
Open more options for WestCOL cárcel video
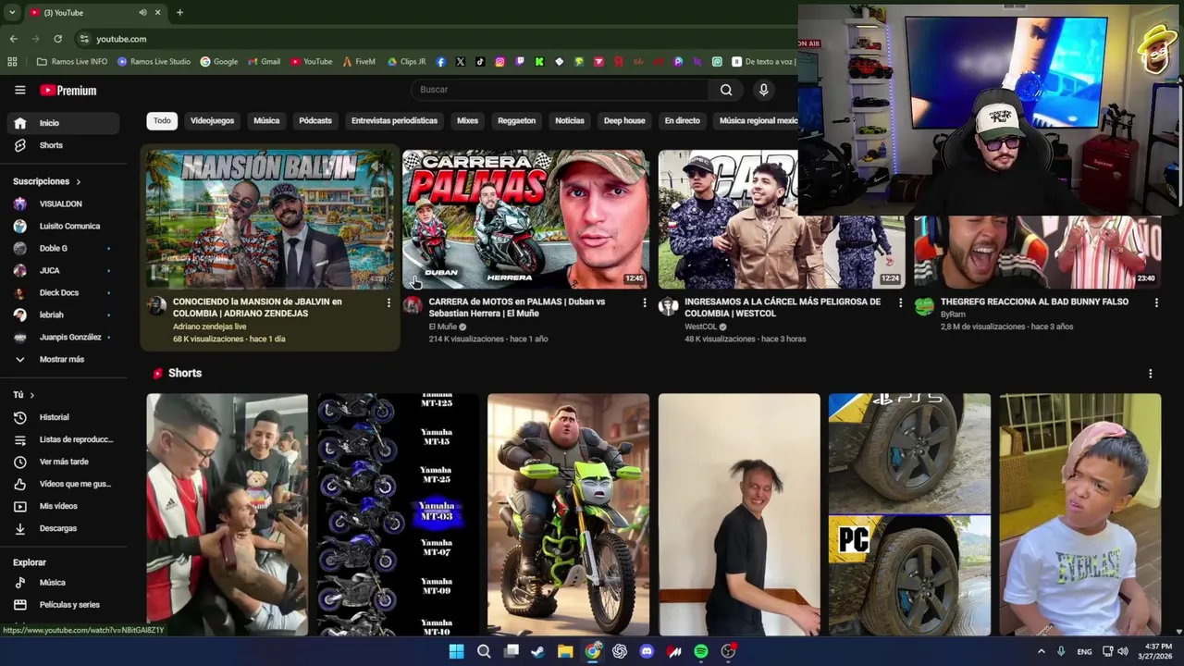[x=900, y=302]
